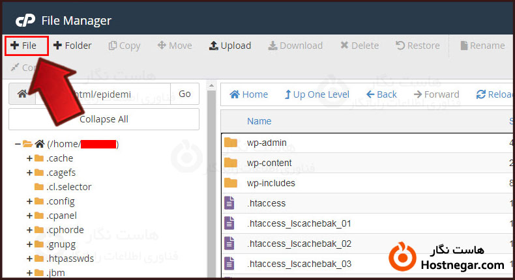Image resolution: width=515 pixels, height=280 pixels.
Task: Click the .htaccess file icon
Action: 229,203
